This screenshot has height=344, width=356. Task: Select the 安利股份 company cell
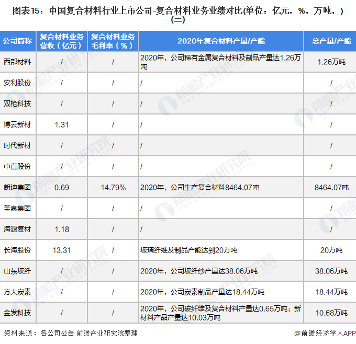pos(17,83)
